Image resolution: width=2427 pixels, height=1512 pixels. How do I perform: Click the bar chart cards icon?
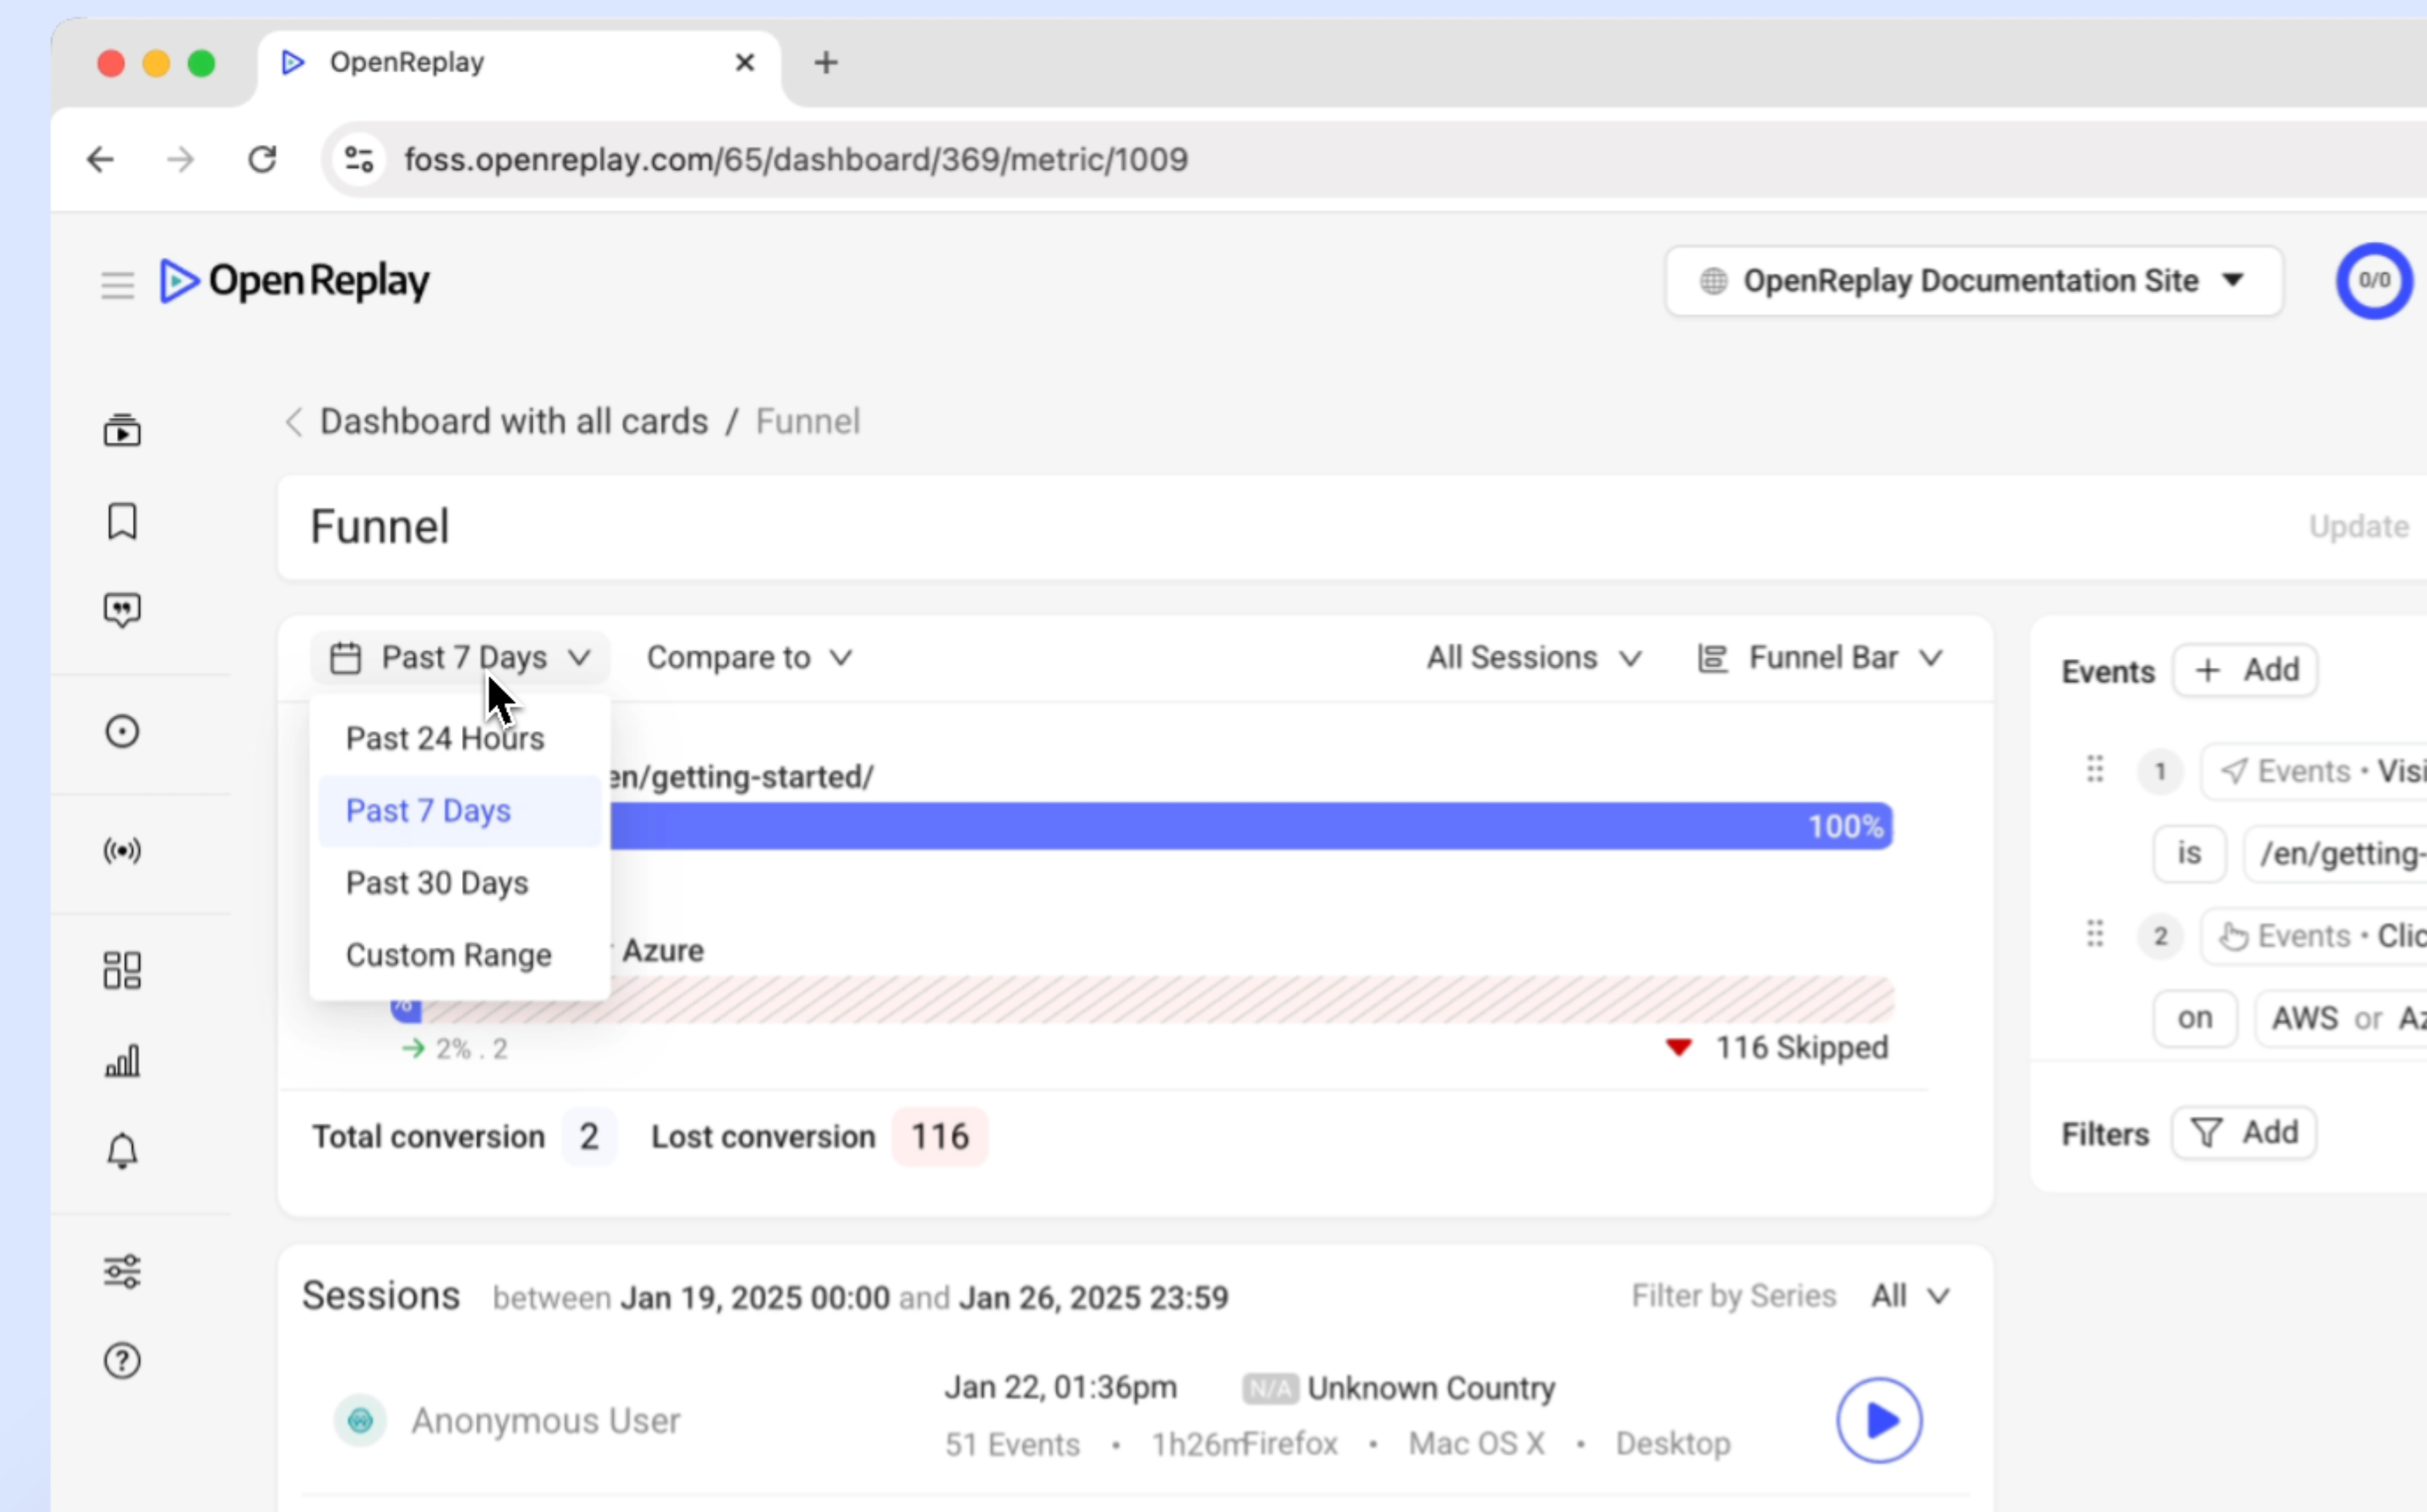[122, 1061]
